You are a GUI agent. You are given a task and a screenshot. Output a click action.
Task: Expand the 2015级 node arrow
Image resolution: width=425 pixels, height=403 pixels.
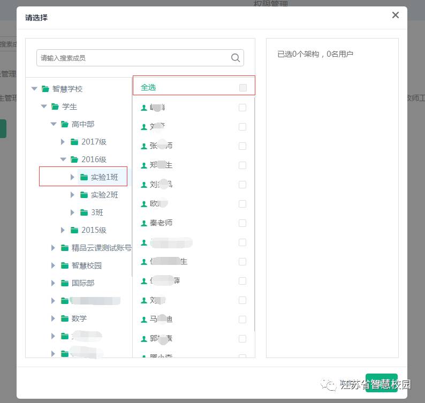(63, 230)
